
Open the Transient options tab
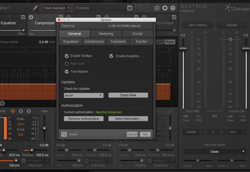(x=118, y=42)
